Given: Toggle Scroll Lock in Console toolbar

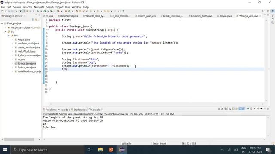Looking at the screenshot, I should click(233, 109).
